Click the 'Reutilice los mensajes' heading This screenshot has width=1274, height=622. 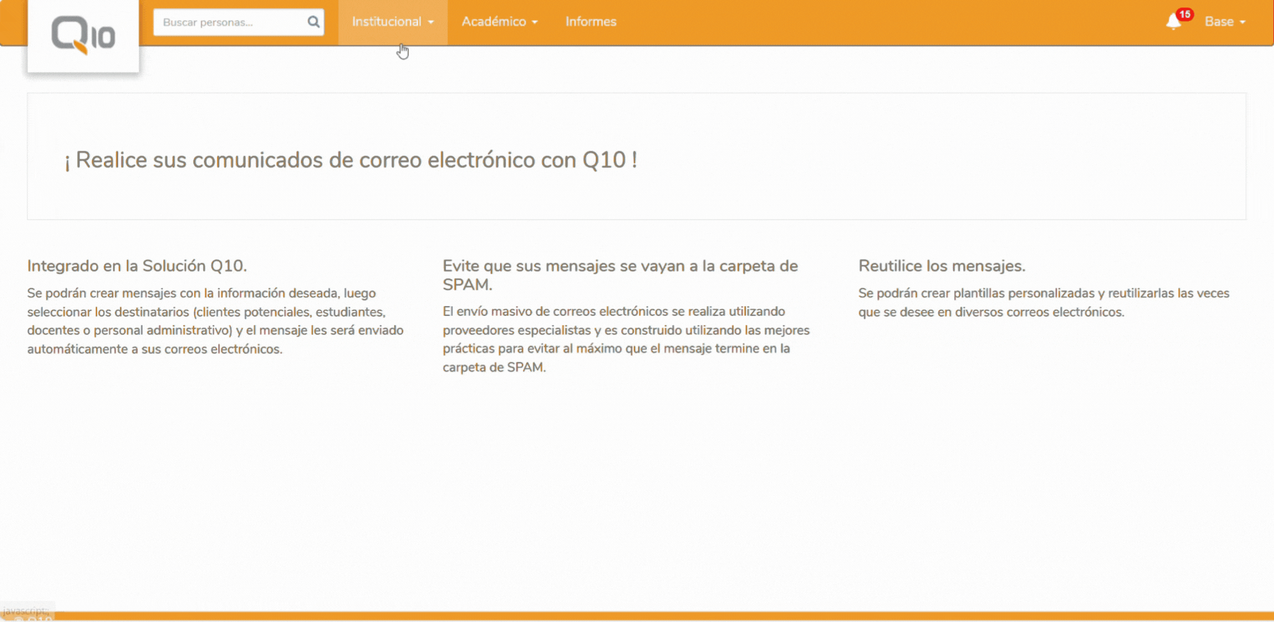click(x=943, y=266)
